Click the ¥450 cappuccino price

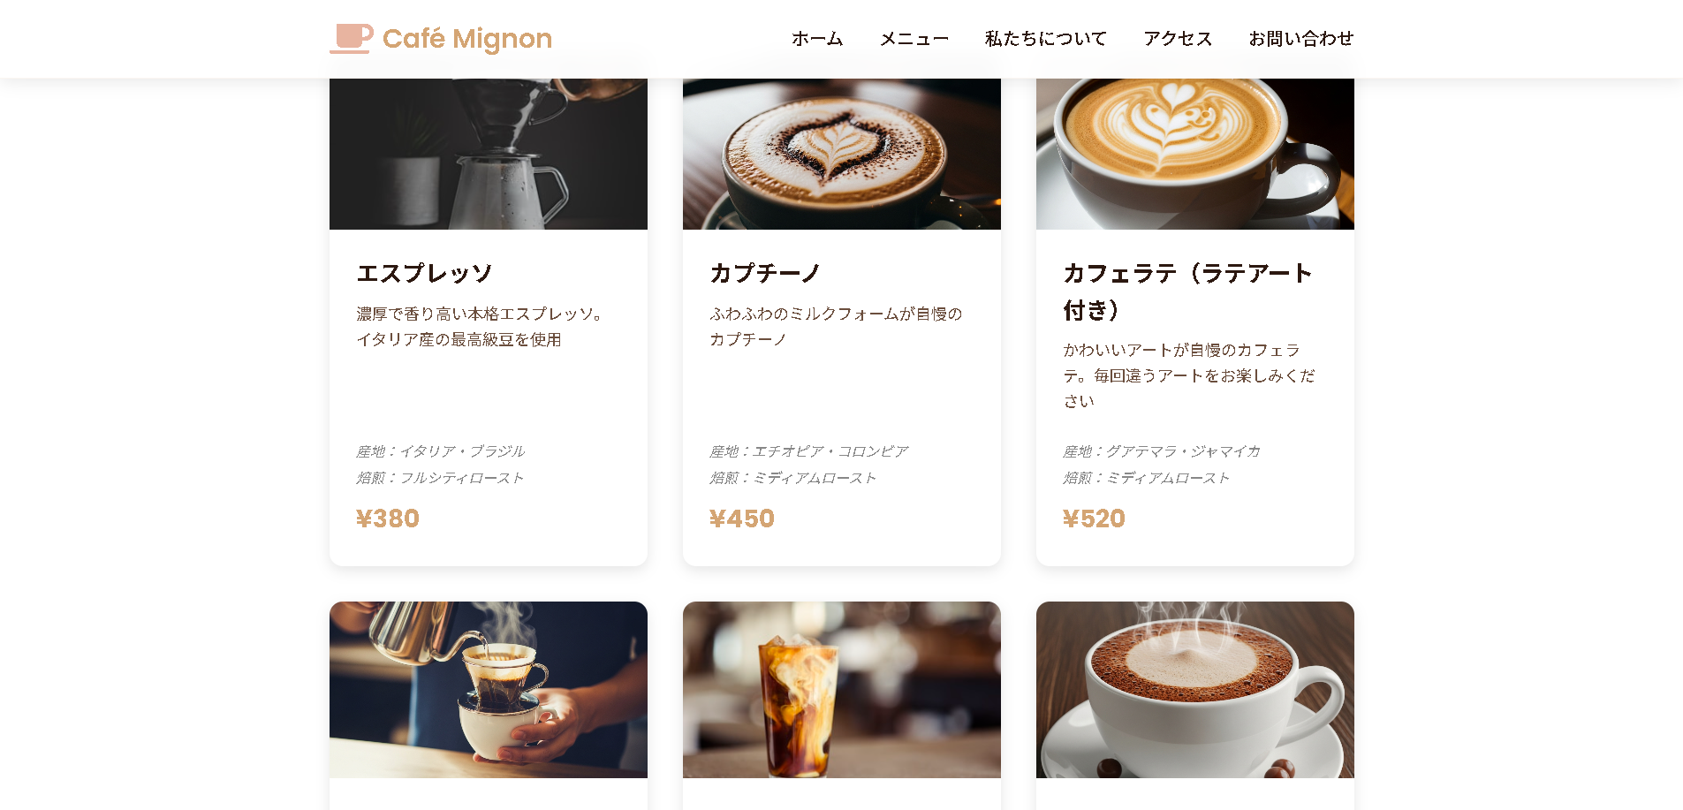point(742,519)
